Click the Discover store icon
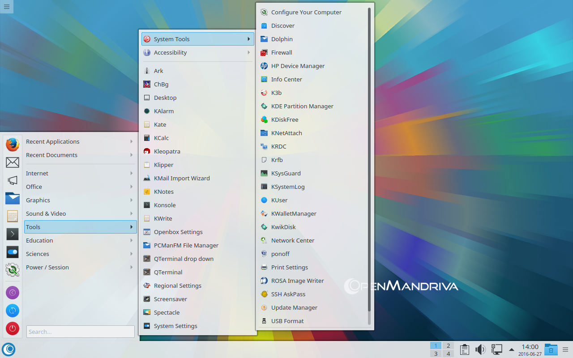The image size is (573, 358). [x=264, y=26]
